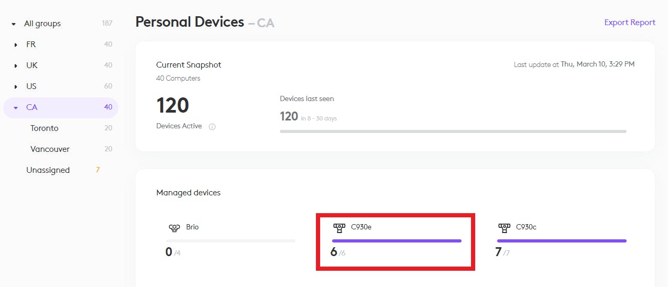The width and height of the screenshot is (668, 287).
Task: Click the Export Report link
Action: [x=630, y=23]
